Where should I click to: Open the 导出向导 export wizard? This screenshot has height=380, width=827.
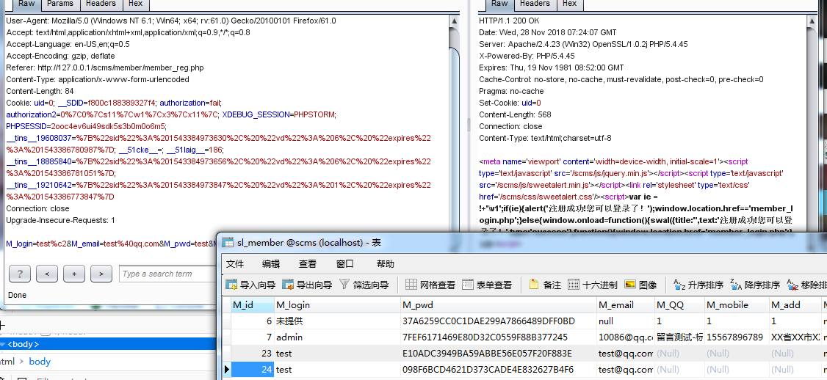click(307, 285)
